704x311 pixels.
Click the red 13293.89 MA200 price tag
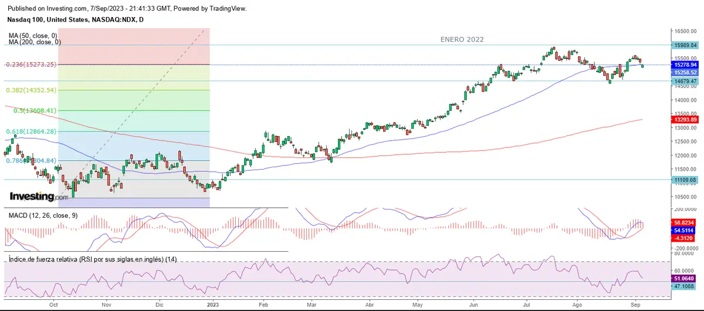(x=685, y=120)
